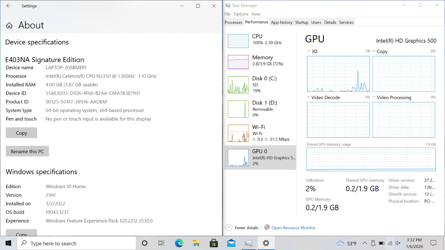Click the Rename this PC button
This screenshot has height=250, width=445.
pyautogui.click(x=27, y=151)
